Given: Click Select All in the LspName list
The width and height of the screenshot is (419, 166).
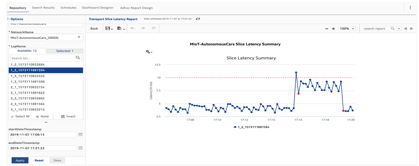Looking at the screenshot, I should click(x=20, y=116).
